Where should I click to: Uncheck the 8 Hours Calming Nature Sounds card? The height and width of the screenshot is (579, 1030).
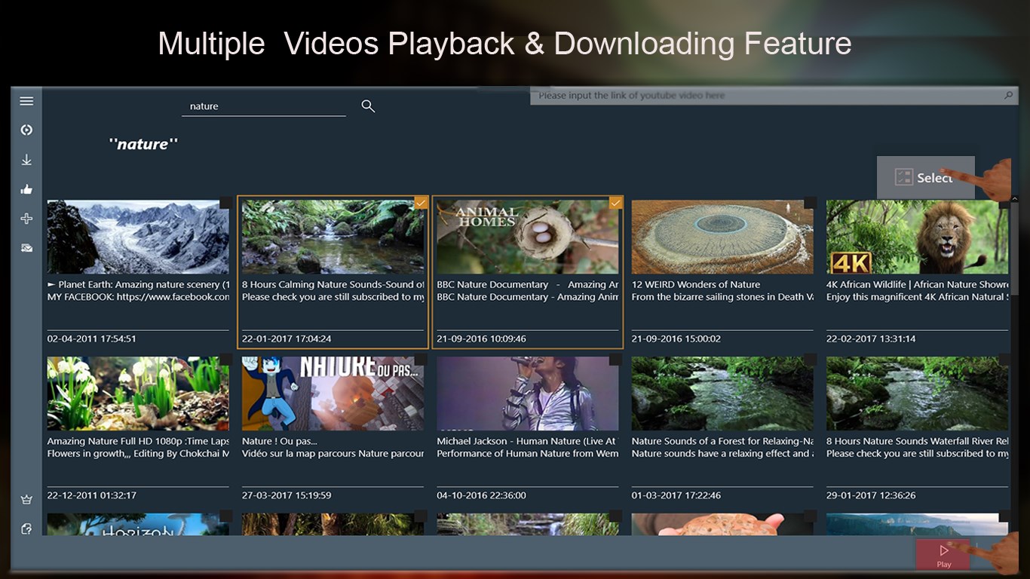pos(421,203)
